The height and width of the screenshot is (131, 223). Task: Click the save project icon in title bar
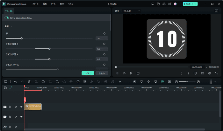(x=158, y=4)
